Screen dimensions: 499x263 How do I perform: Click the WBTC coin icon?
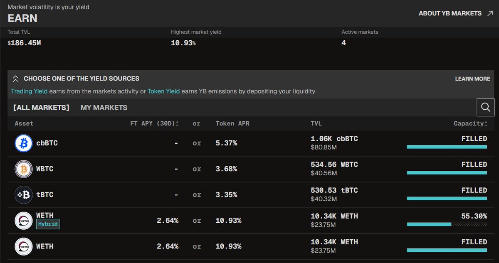coord(24,169)
